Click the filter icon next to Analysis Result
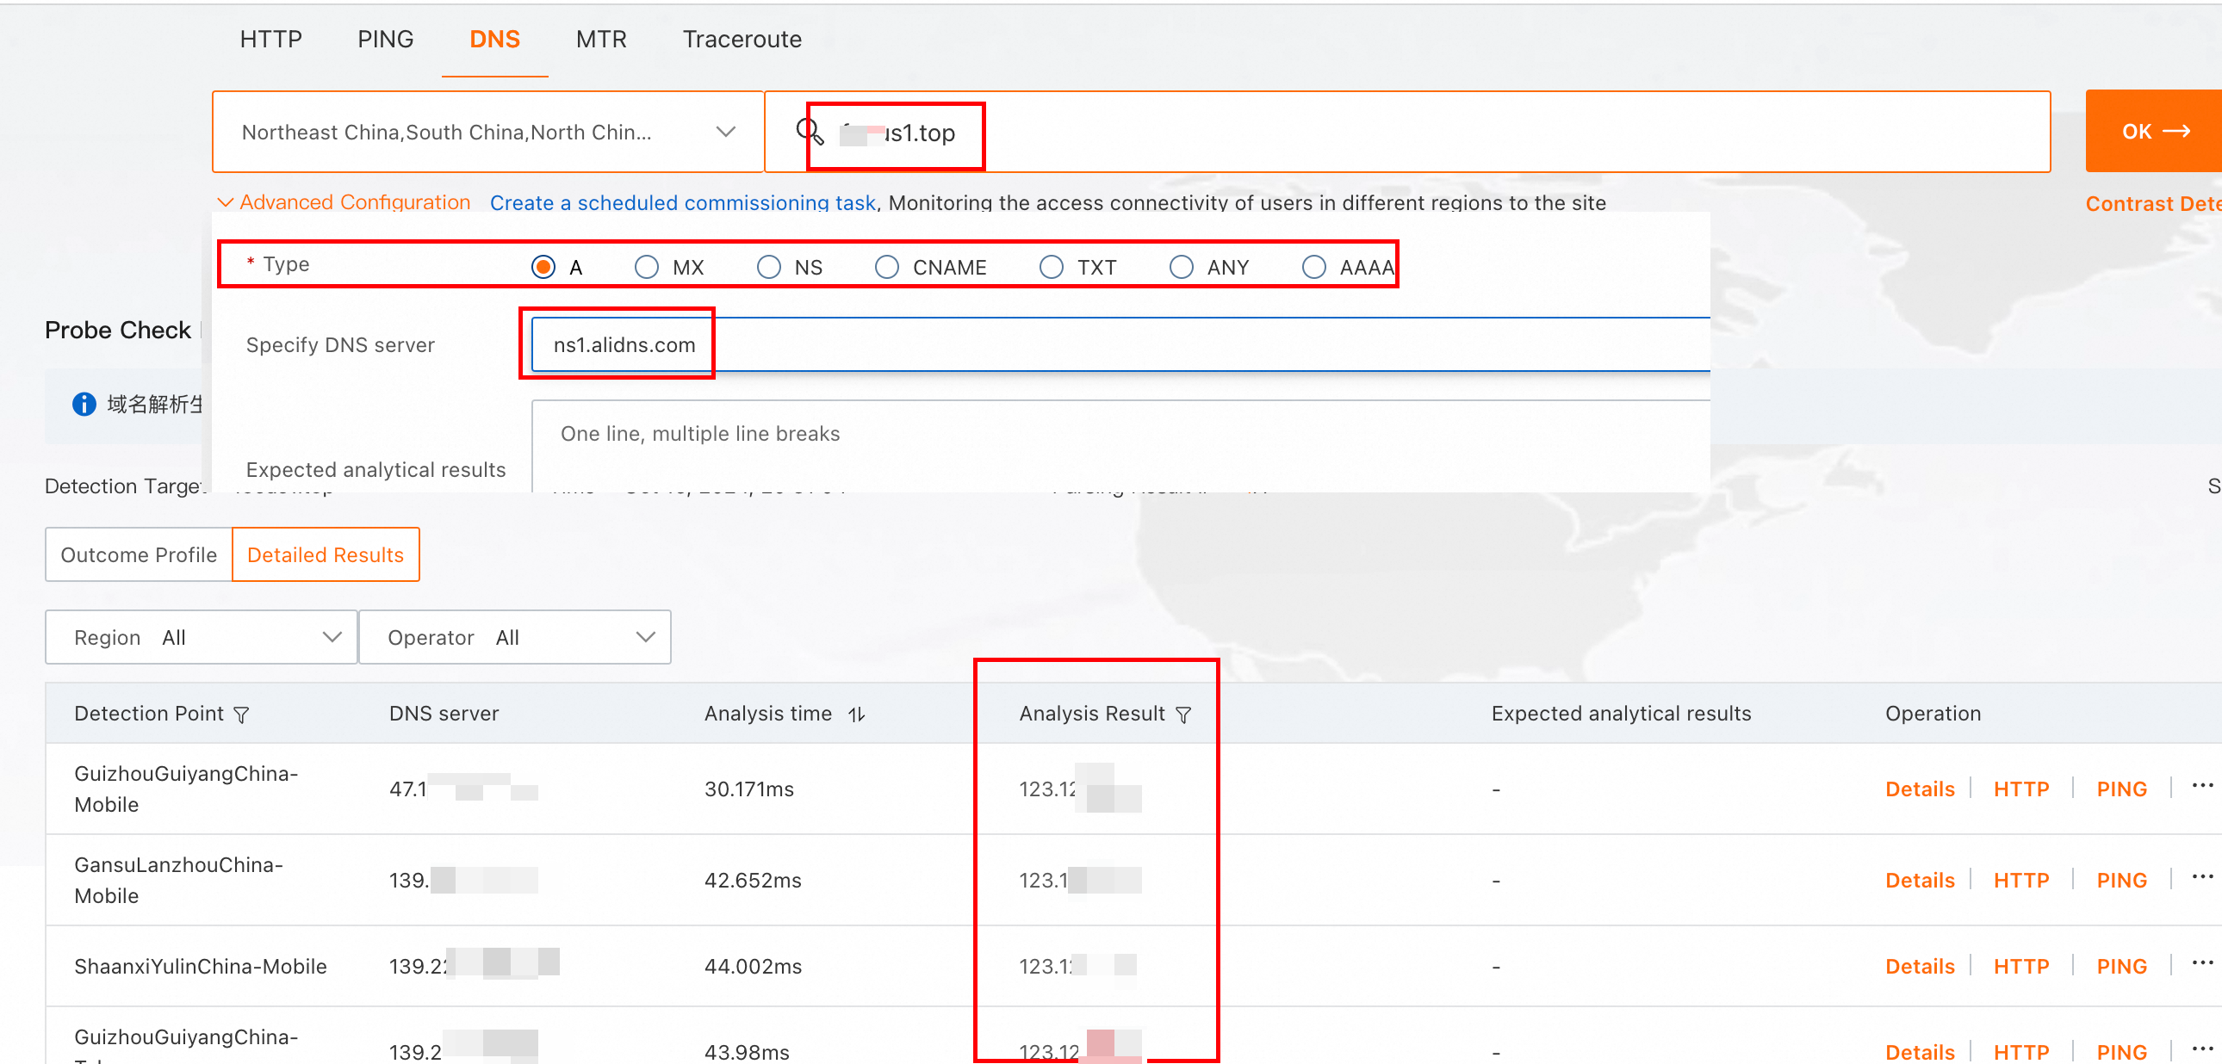Viewport: 2222px width, 1064px height. 1183,714
